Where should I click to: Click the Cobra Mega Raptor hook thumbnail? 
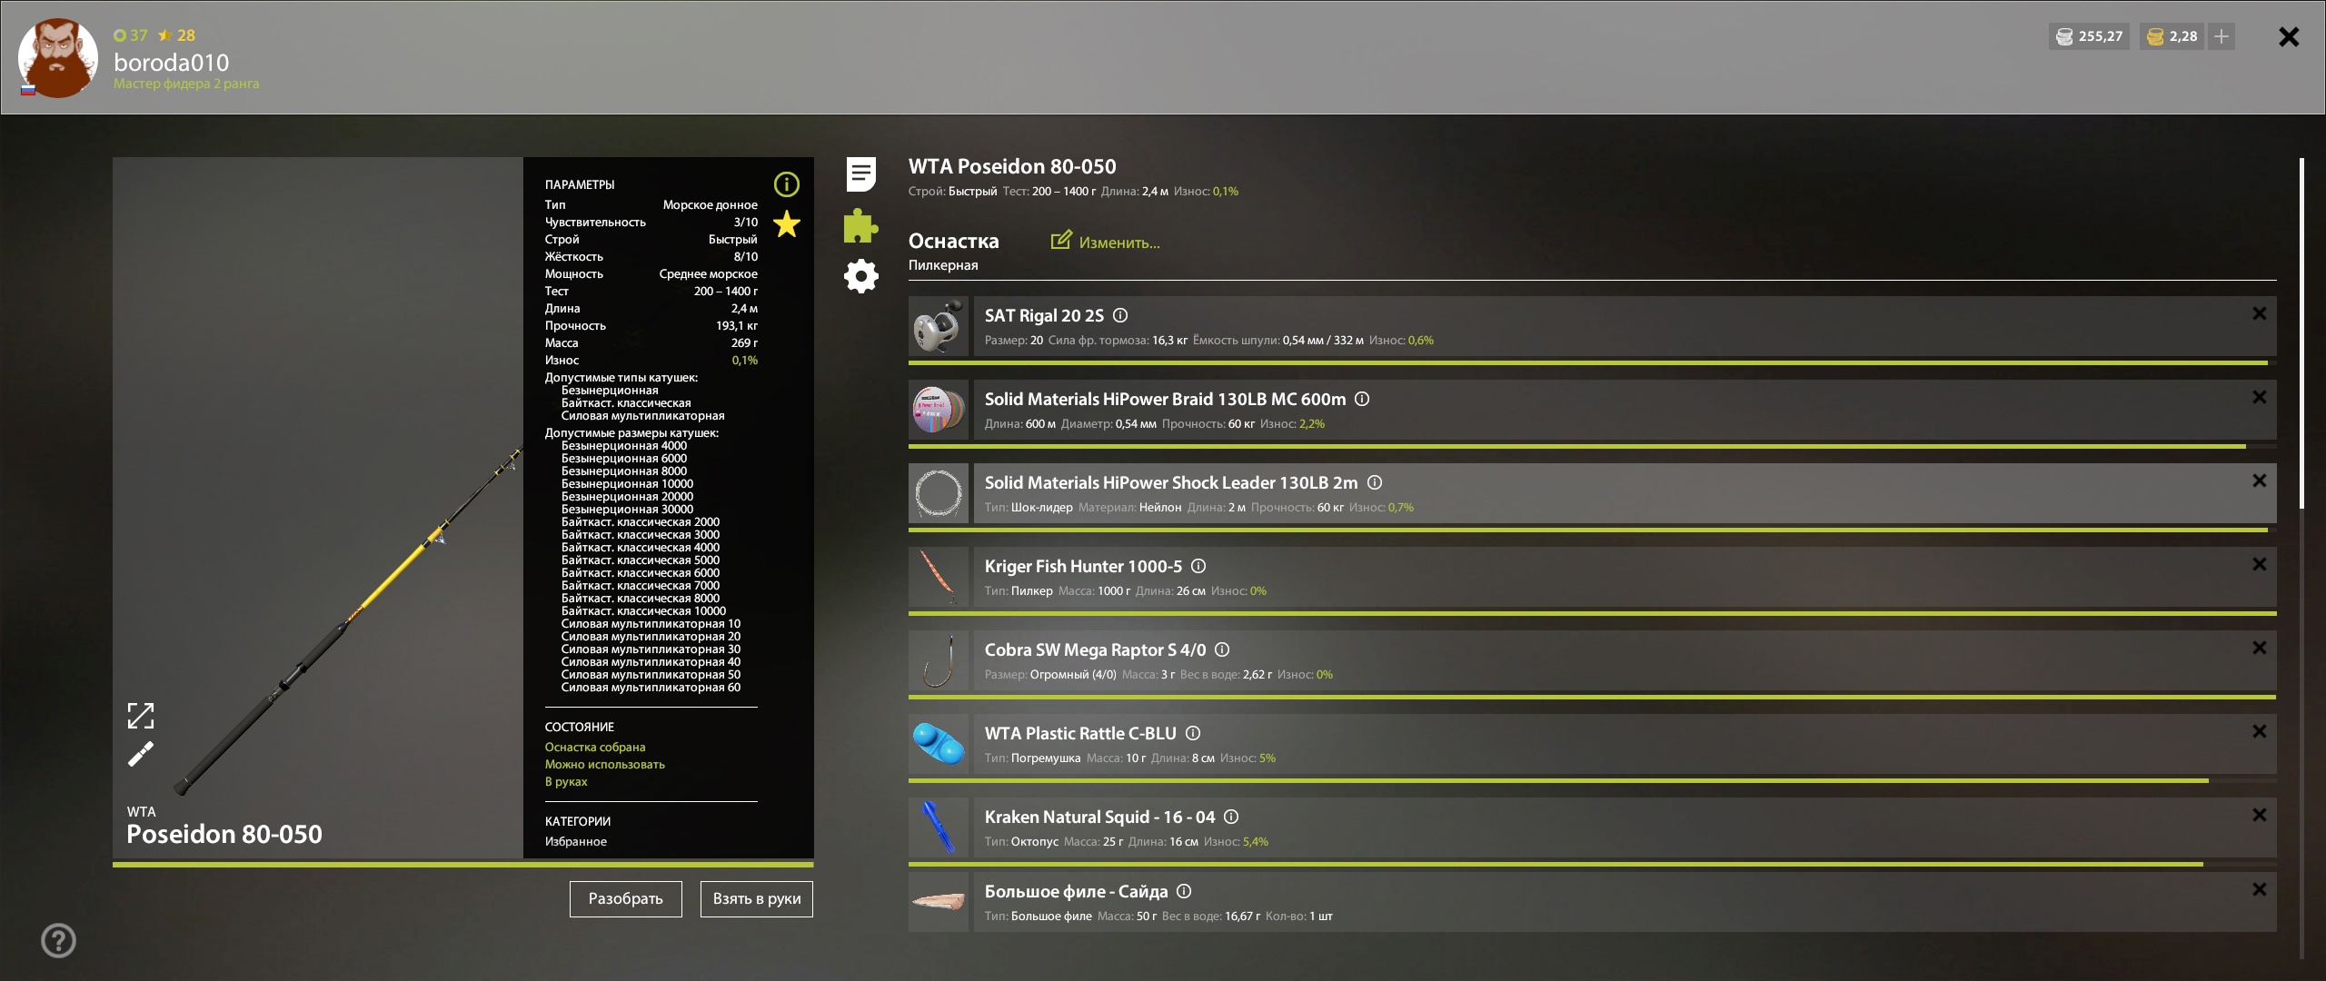coord(939,660)
